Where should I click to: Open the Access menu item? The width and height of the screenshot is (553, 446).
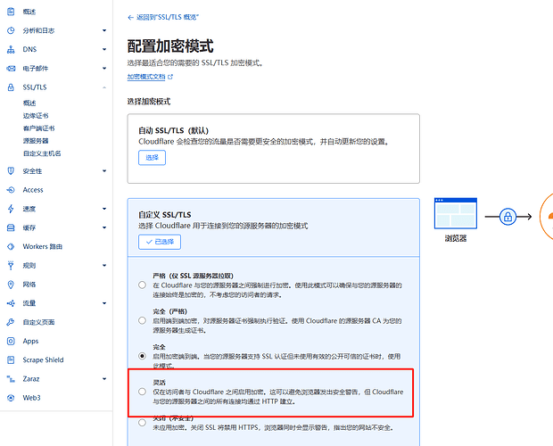(x=33, y=190)
